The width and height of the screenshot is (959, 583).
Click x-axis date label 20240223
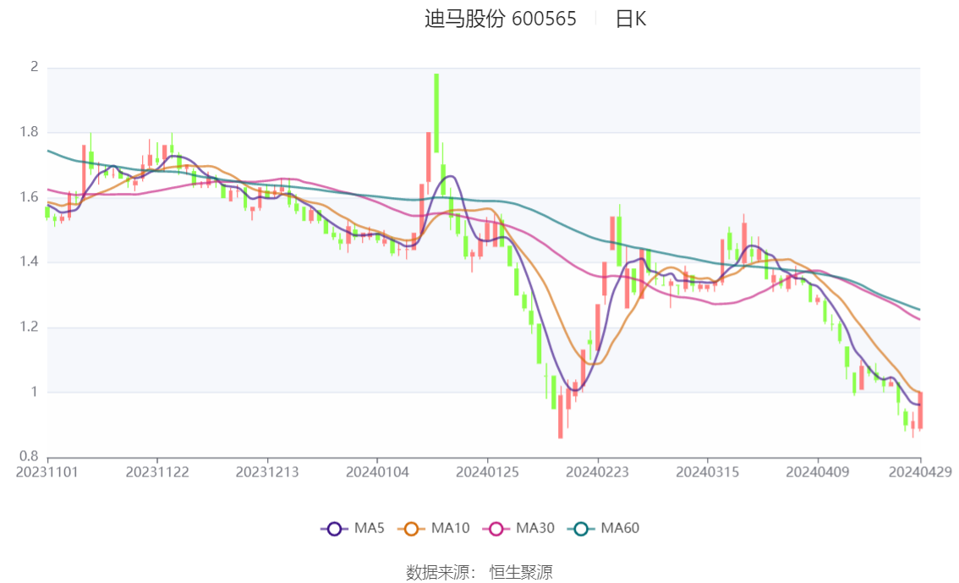598,472
